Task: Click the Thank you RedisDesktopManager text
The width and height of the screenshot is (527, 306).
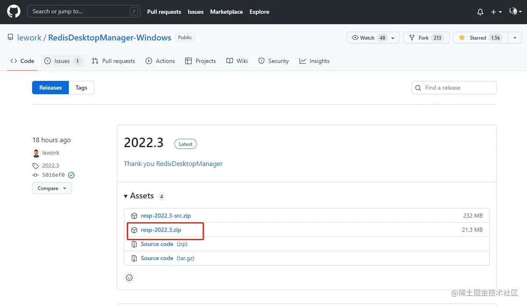Action: [173, 164]
